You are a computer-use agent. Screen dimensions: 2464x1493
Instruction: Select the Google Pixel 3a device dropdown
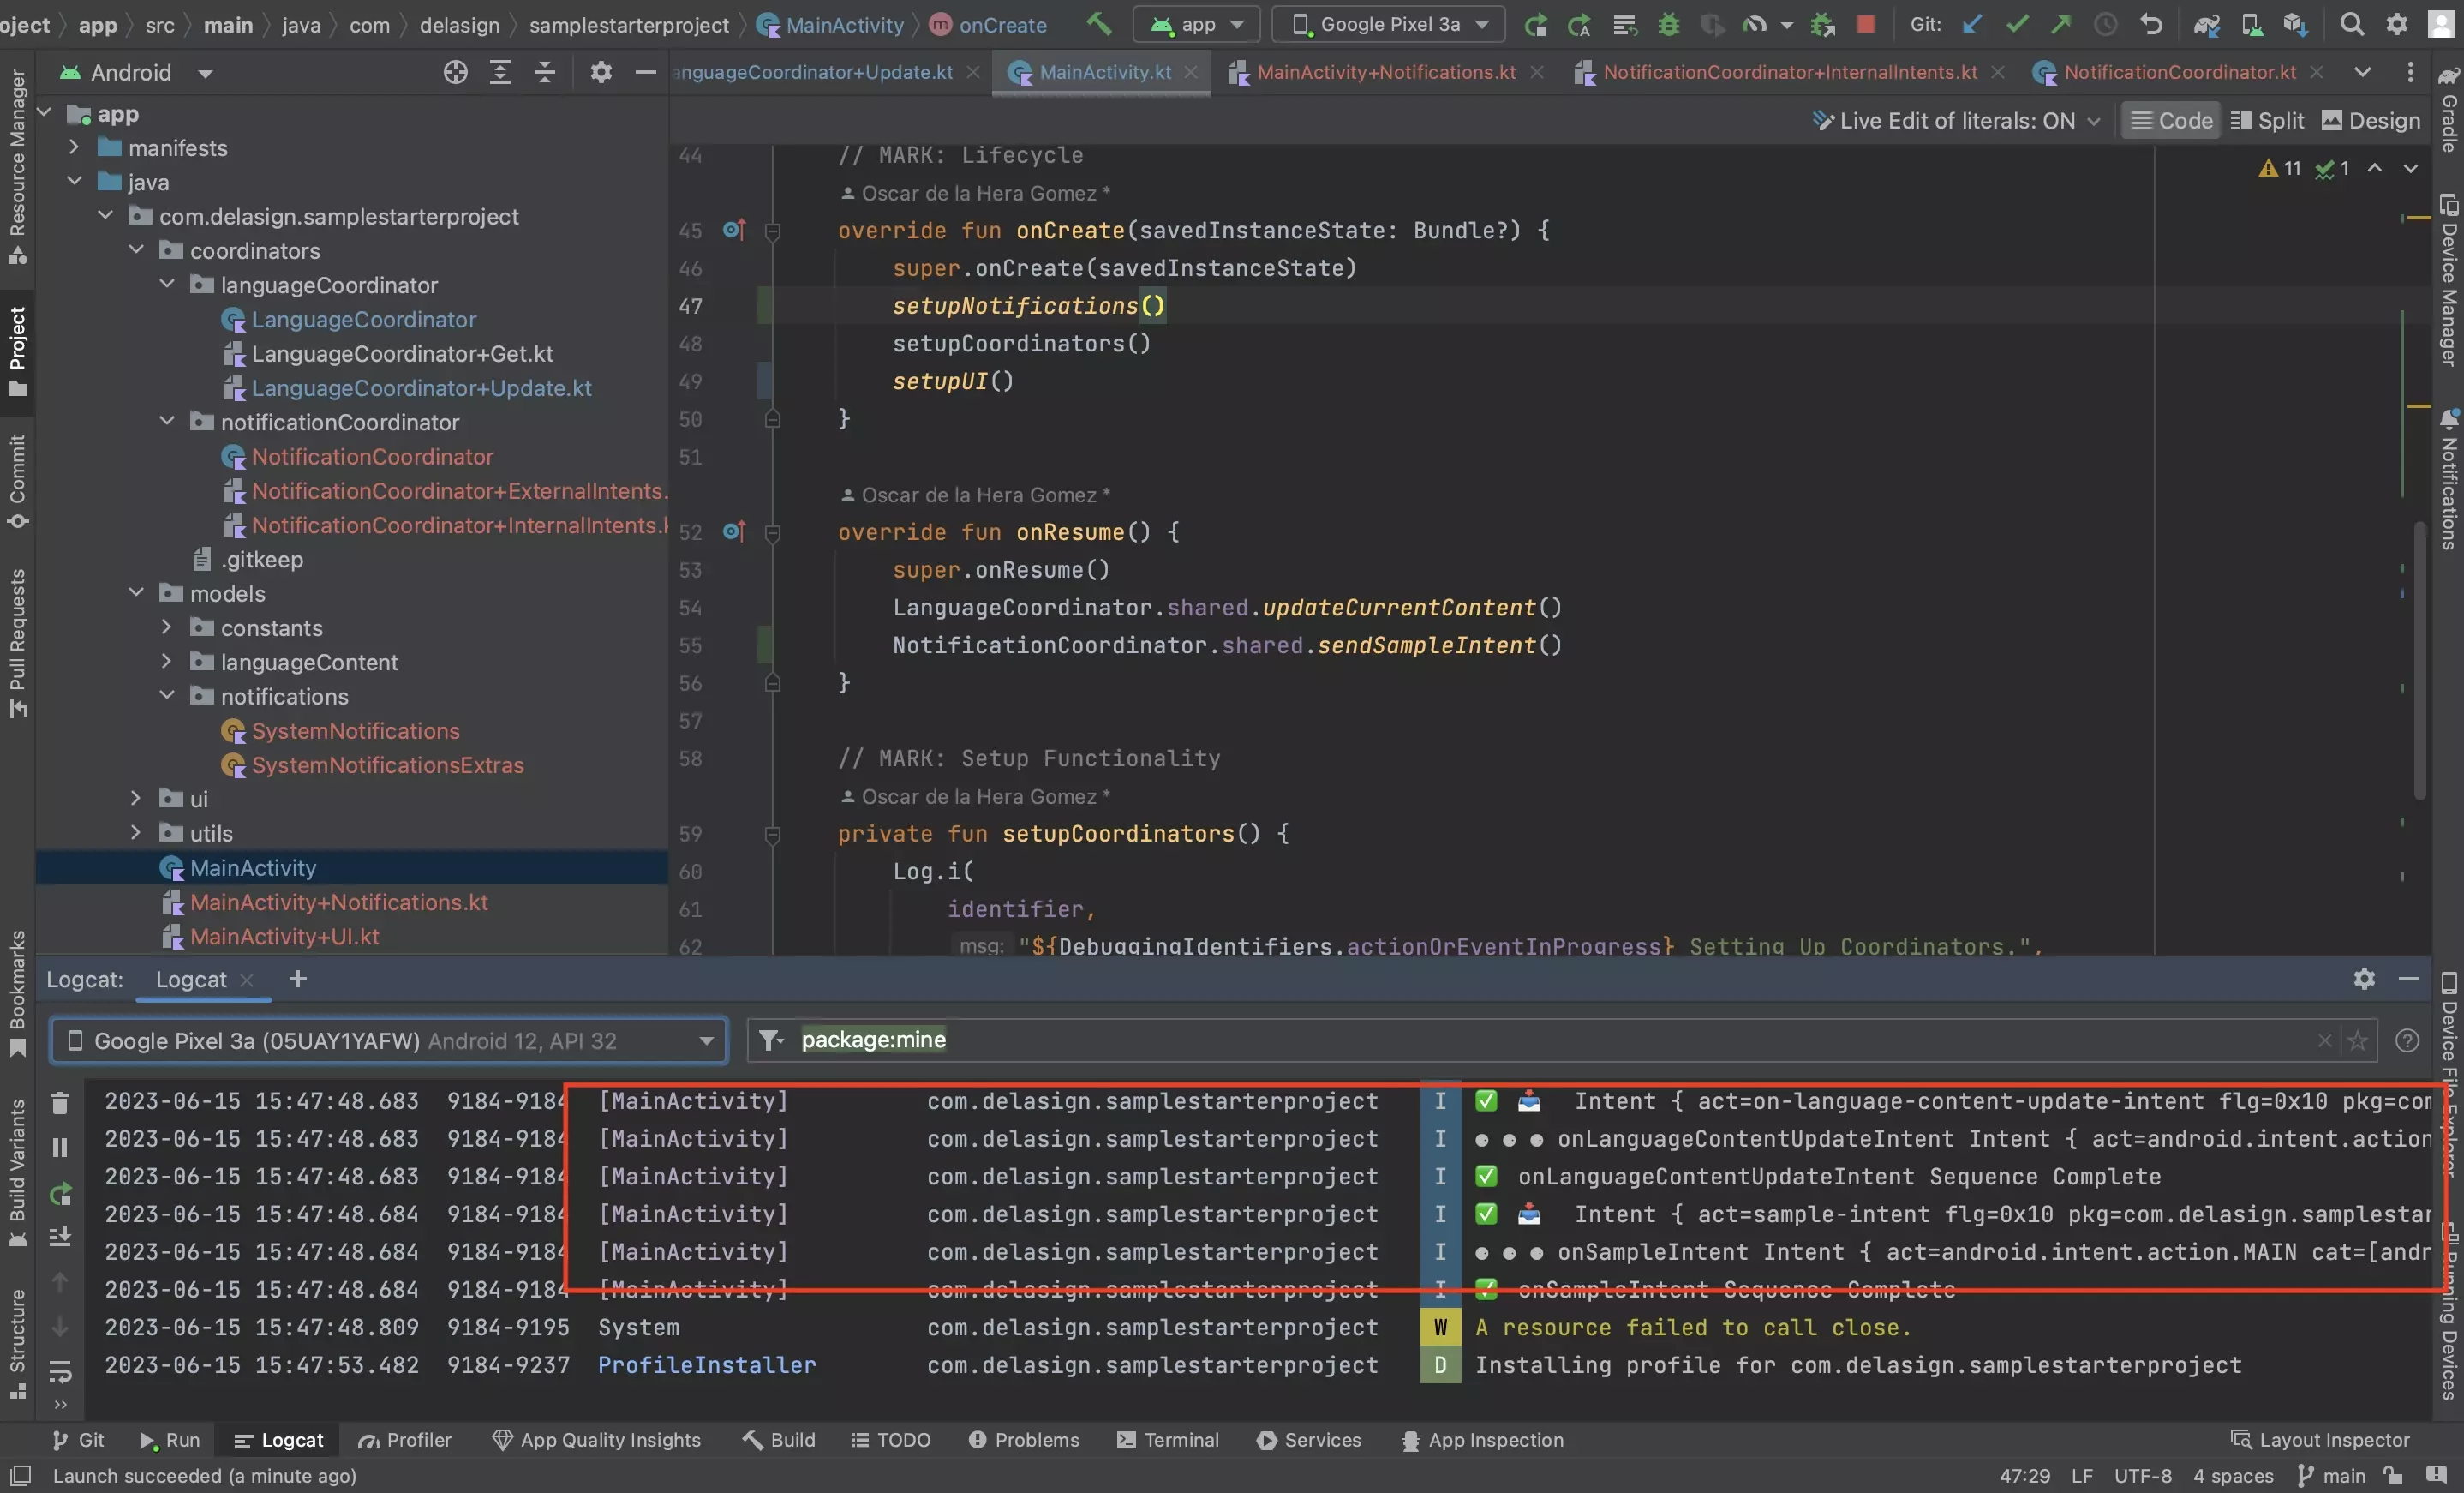[x=1390, y=23]
